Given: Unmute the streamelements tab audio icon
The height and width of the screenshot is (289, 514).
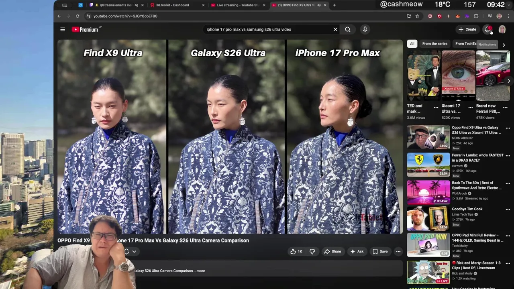Looking at the screenshot, I should (x=136, y=5).
